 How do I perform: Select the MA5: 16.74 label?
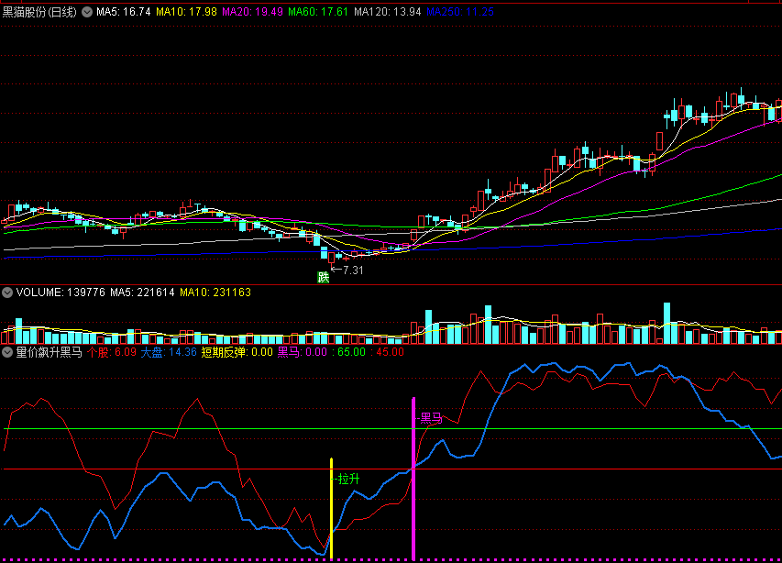tap(123, 12)
